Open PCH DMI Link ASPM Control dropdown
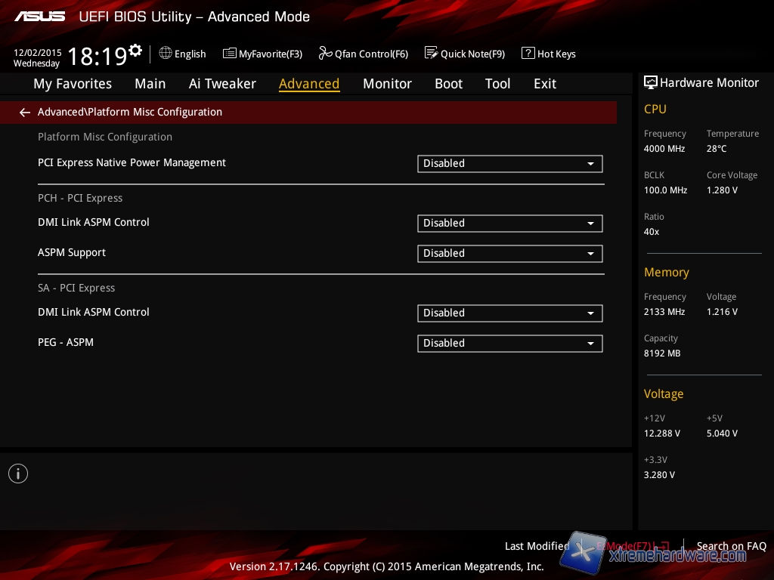This screenshot has width=774, height=580. pos(510,223)
